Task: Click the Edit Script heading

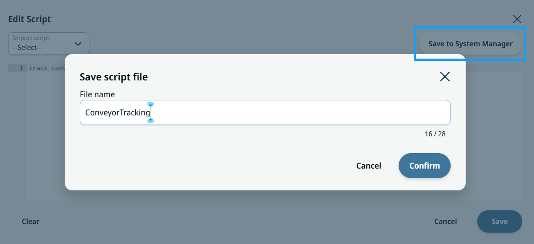Action: pyautogui.click(x=30, y=19)
